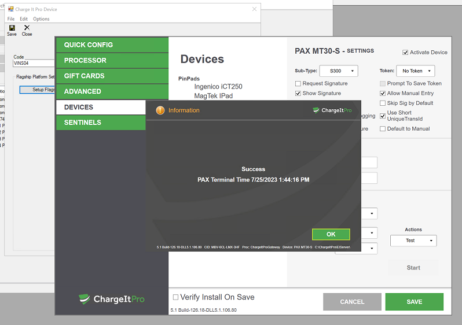This screenshot has width=462, height=325.
Task: Switch to Gift Cards tab
Action: coord(112,76)
